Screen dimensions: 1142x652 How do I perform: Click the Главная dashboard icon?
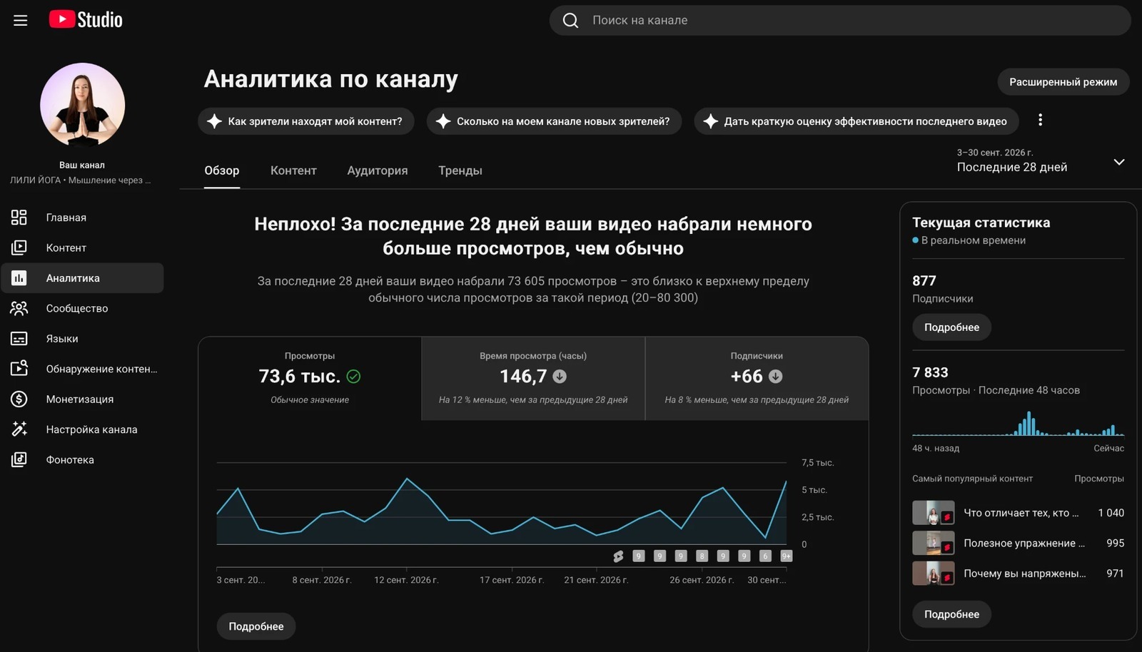point(19,218)
